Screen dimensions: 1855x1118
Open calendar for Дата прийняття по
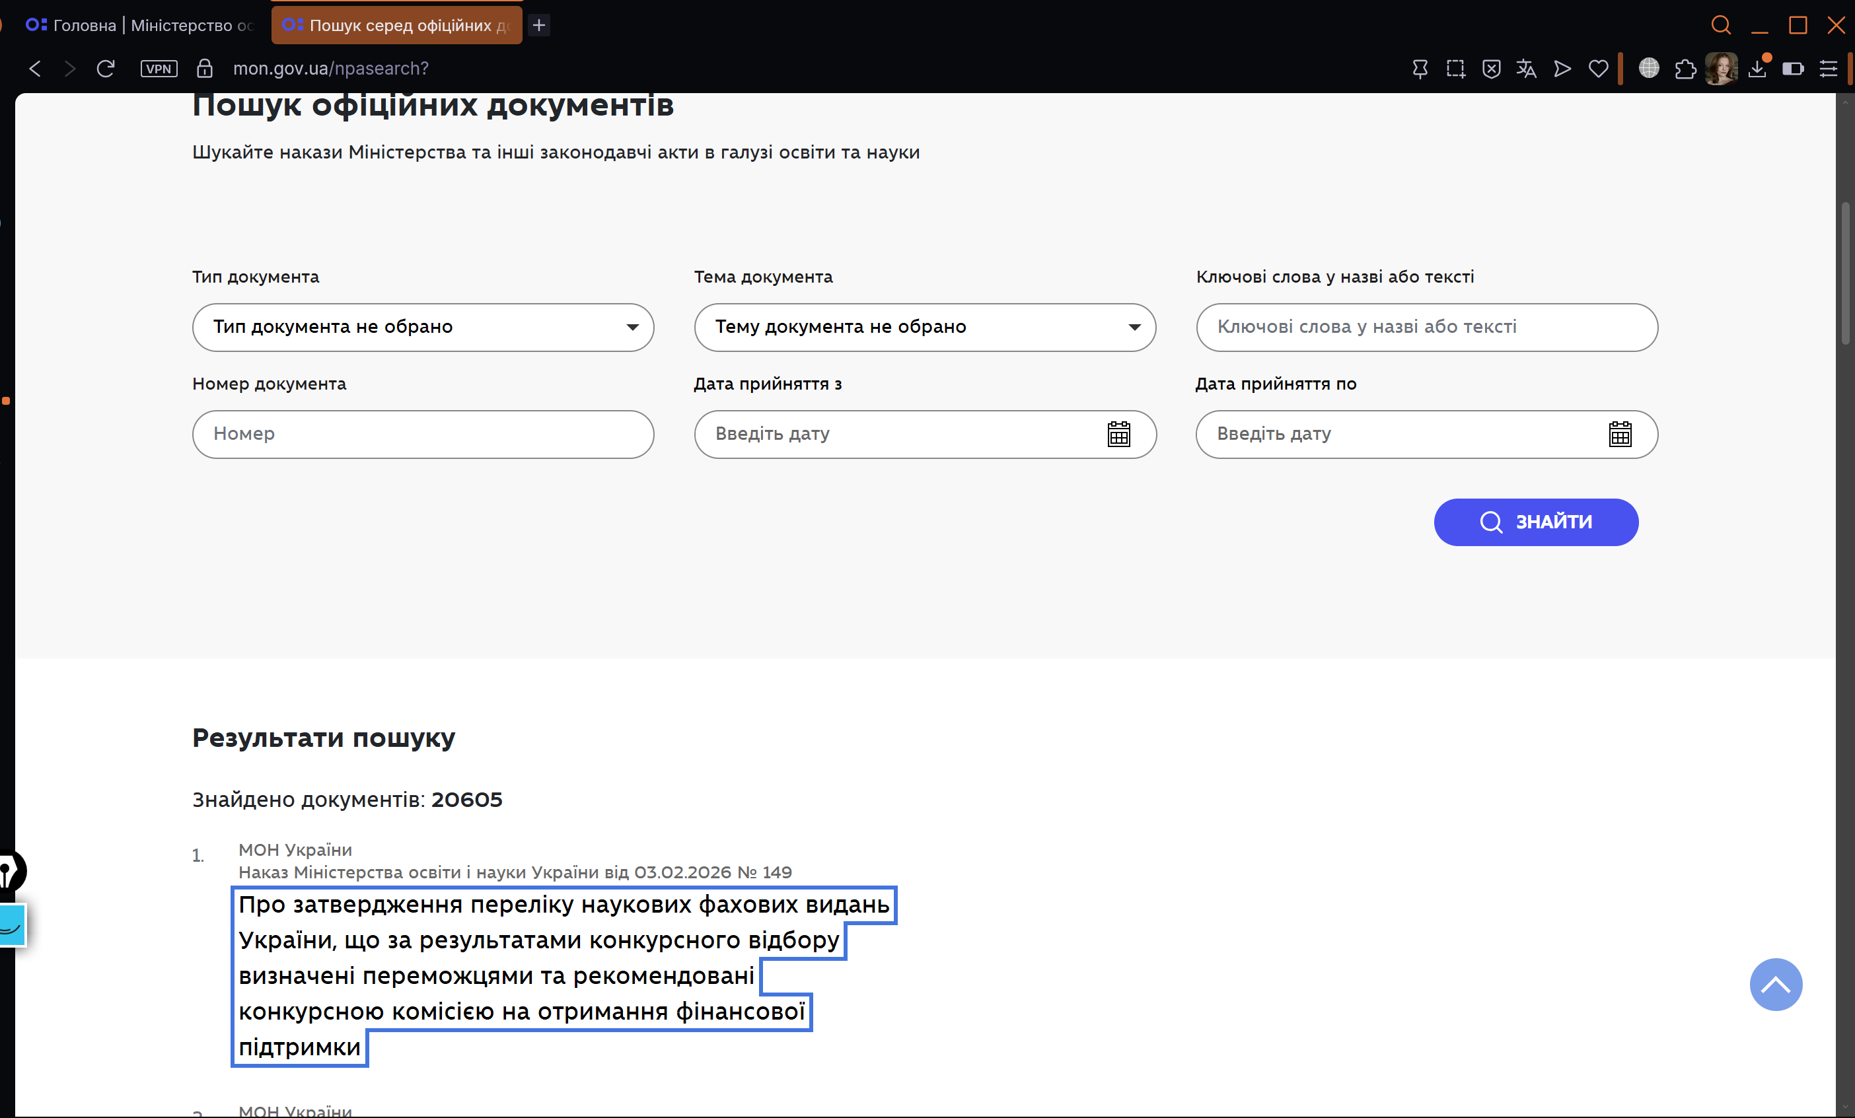1619,434
